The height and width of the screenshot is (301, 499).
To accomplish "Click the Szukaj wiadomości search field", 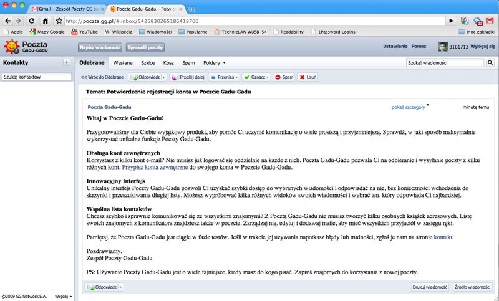I will (x=445, y=63).
